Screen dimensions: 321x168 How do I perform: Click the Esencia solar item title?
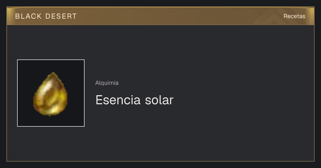pyautogui.click(x=135, y=100)
